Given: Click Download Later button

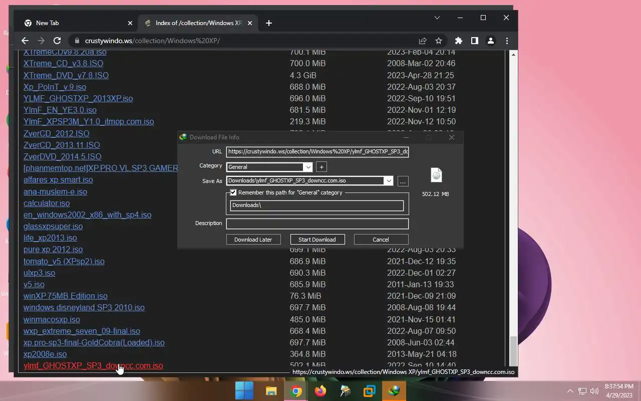Looking at the screenshot, I should tap(253, 240).
